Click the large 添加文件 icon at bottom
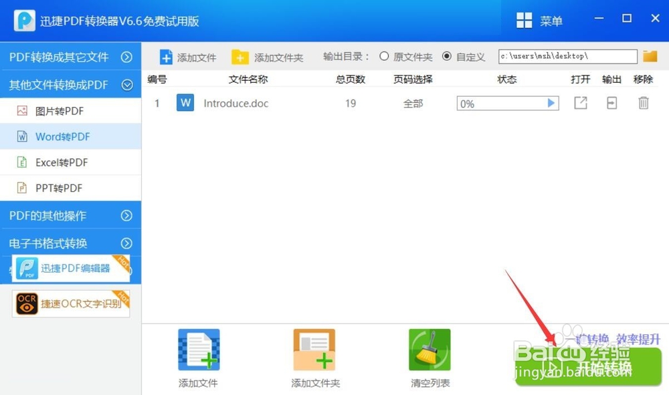Screen dimensions: 669x395 pos(199,350)
